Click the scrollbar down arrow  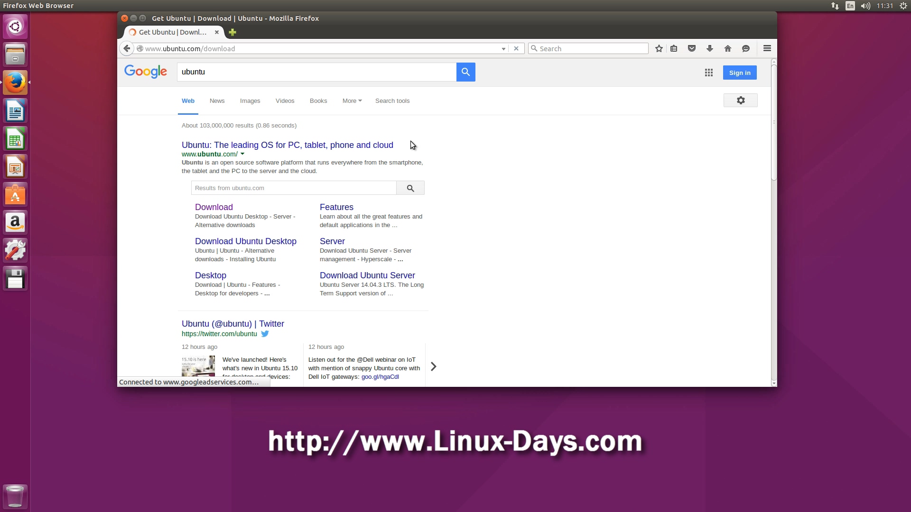point(774,383)
